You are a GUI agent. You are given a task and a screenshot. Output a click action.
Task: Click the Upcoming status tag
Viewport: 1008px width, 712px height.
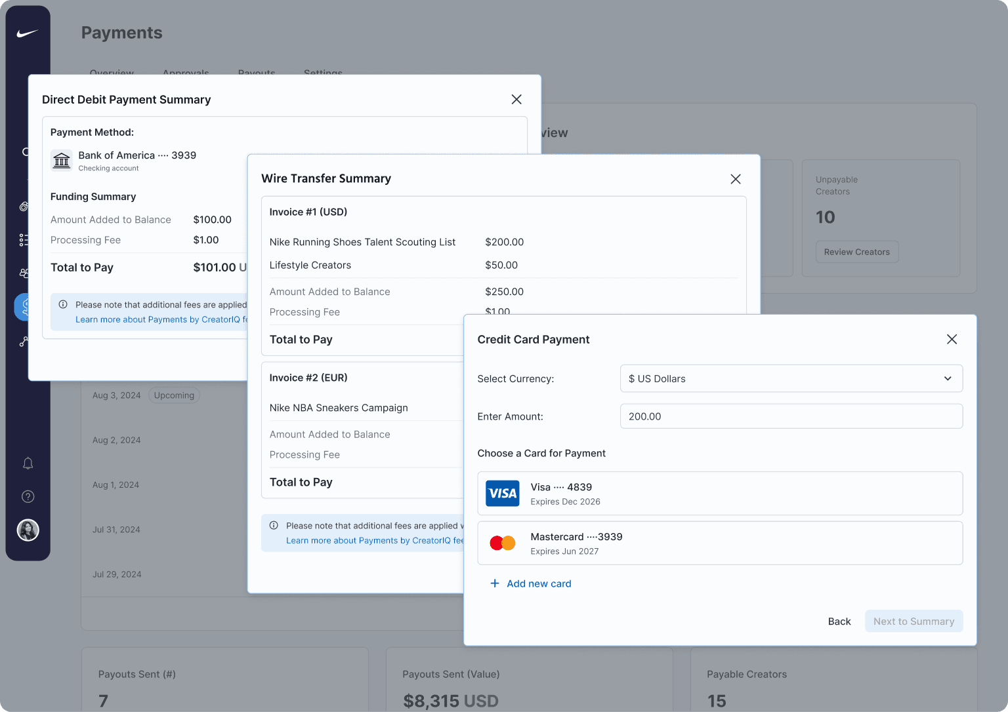(x=174, y=395)
